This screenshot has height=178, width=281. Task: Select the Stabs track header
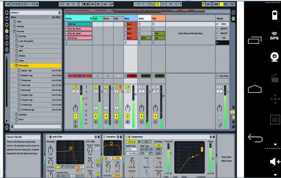click(145, 18)
